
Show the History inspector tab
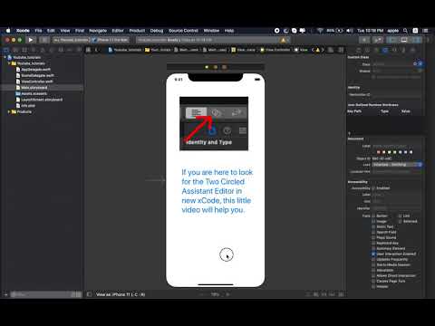[367, 50]
